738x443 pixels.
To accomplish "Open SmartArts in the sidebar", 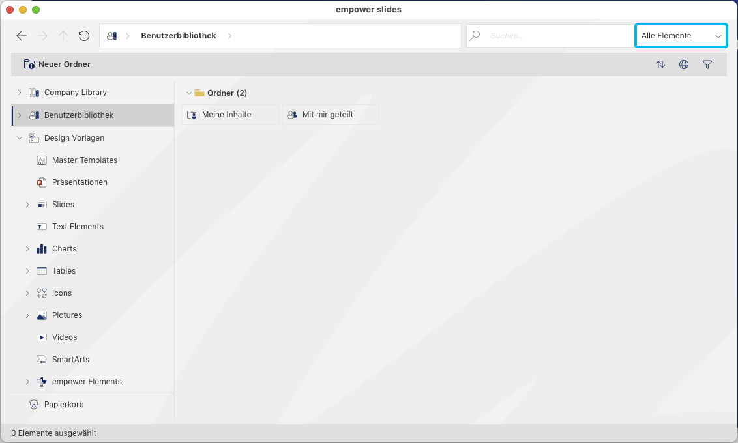I will point(70,360).
